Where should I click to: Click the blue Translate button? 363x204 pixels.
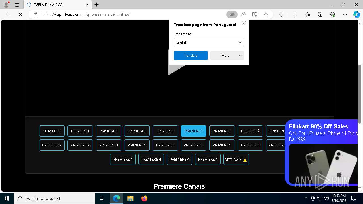tap(191, 56)
